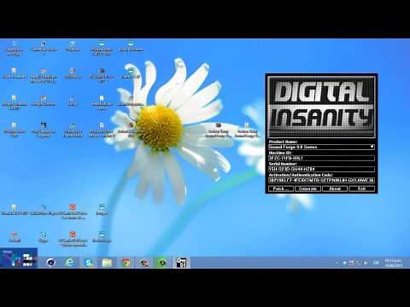The width and height of the screenshot is (410, 307).
Task: Click the Digital Insanity logo banner
Action: point(321,107)
